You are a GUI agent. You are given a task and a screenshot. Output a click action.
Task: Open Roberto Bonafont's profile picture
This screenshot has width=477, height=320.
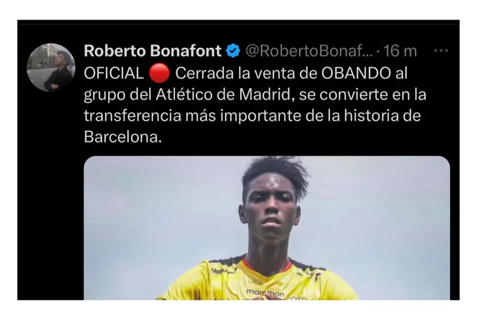[x=51, y=68]
